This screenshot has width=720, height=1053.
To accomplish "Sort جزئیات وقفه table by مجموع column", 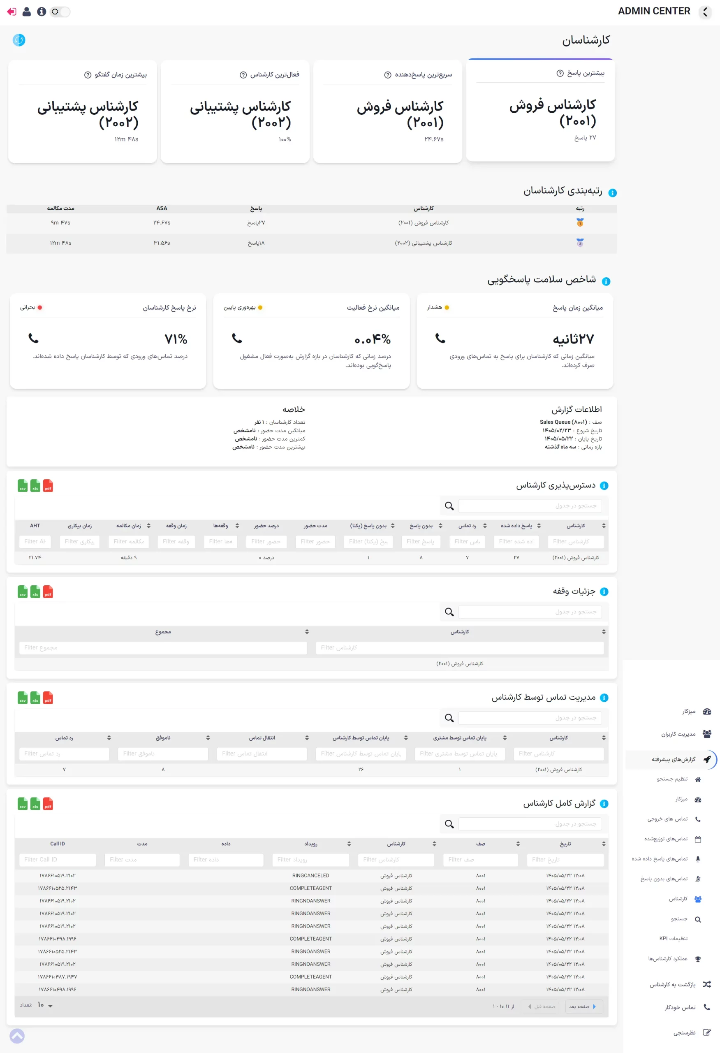I will pos(307,632).
